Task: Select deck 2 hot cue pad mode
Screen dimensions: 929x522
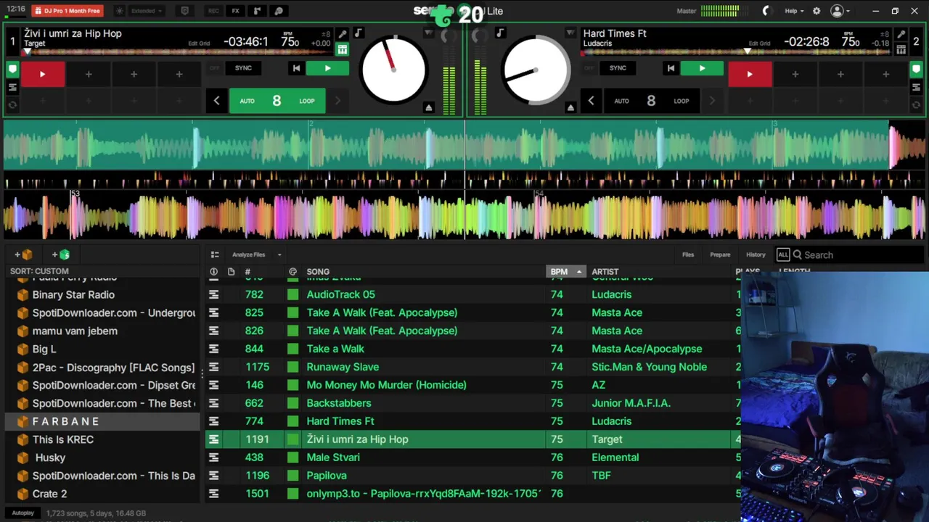Action: coord(916,70)
